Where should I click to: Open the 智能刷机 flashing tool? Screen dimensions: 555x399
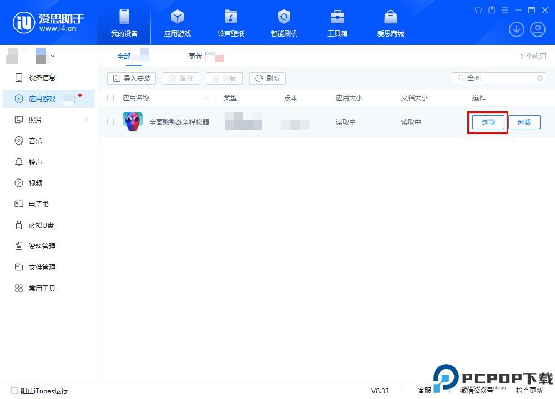pyautogui.click(x=284, y=22)
